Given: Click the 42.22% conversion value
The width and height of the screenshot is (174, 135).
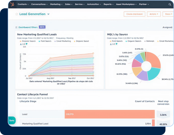Looking at the screenshot, I should coord(163,124).
